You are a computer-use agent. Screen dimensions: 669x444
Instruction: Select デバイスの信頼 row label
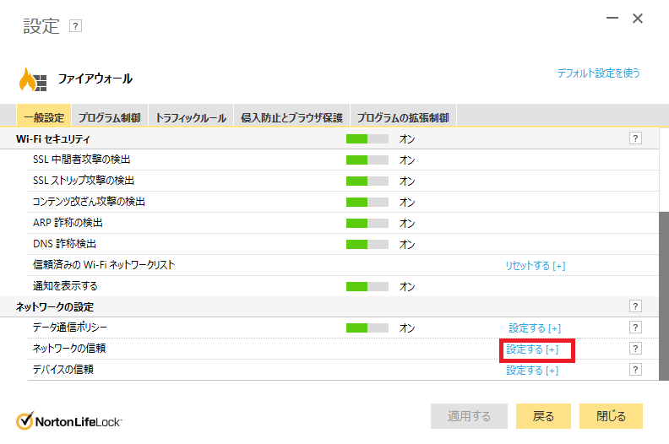click(x=63, y=370)
